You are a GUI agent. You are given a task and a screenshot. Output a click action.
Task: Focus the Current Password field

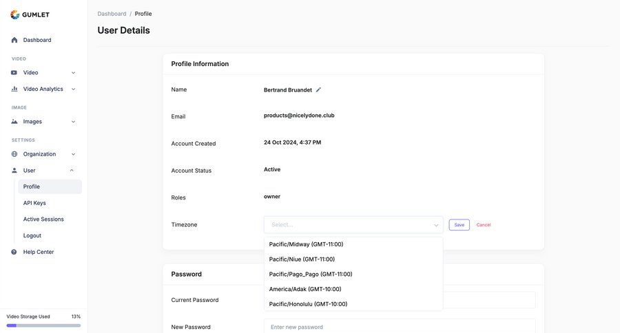tap(489, 300)
